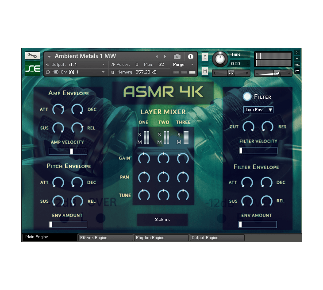Click the Tune value 0.00 field
This screenshot has width=323, height=290.
(239, 64)
